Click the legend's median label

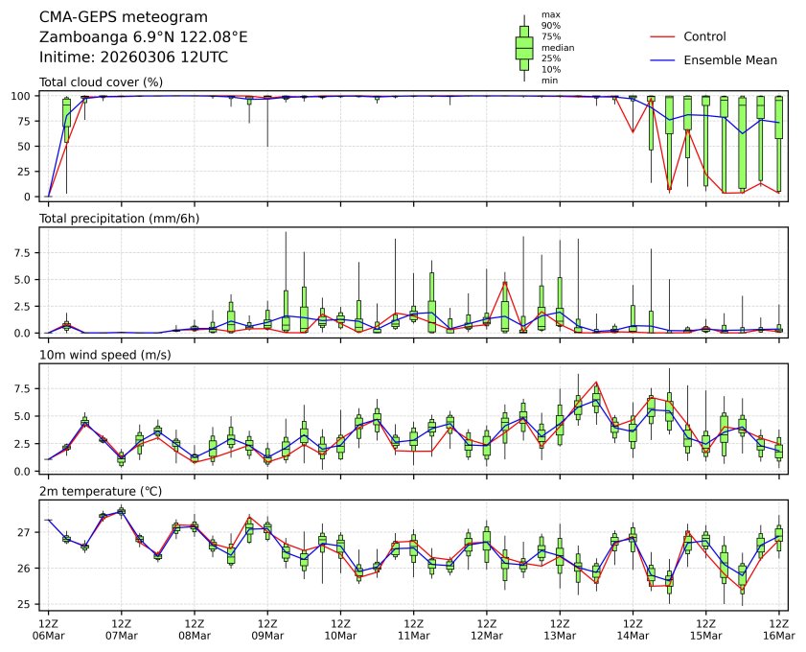point(558,47)
